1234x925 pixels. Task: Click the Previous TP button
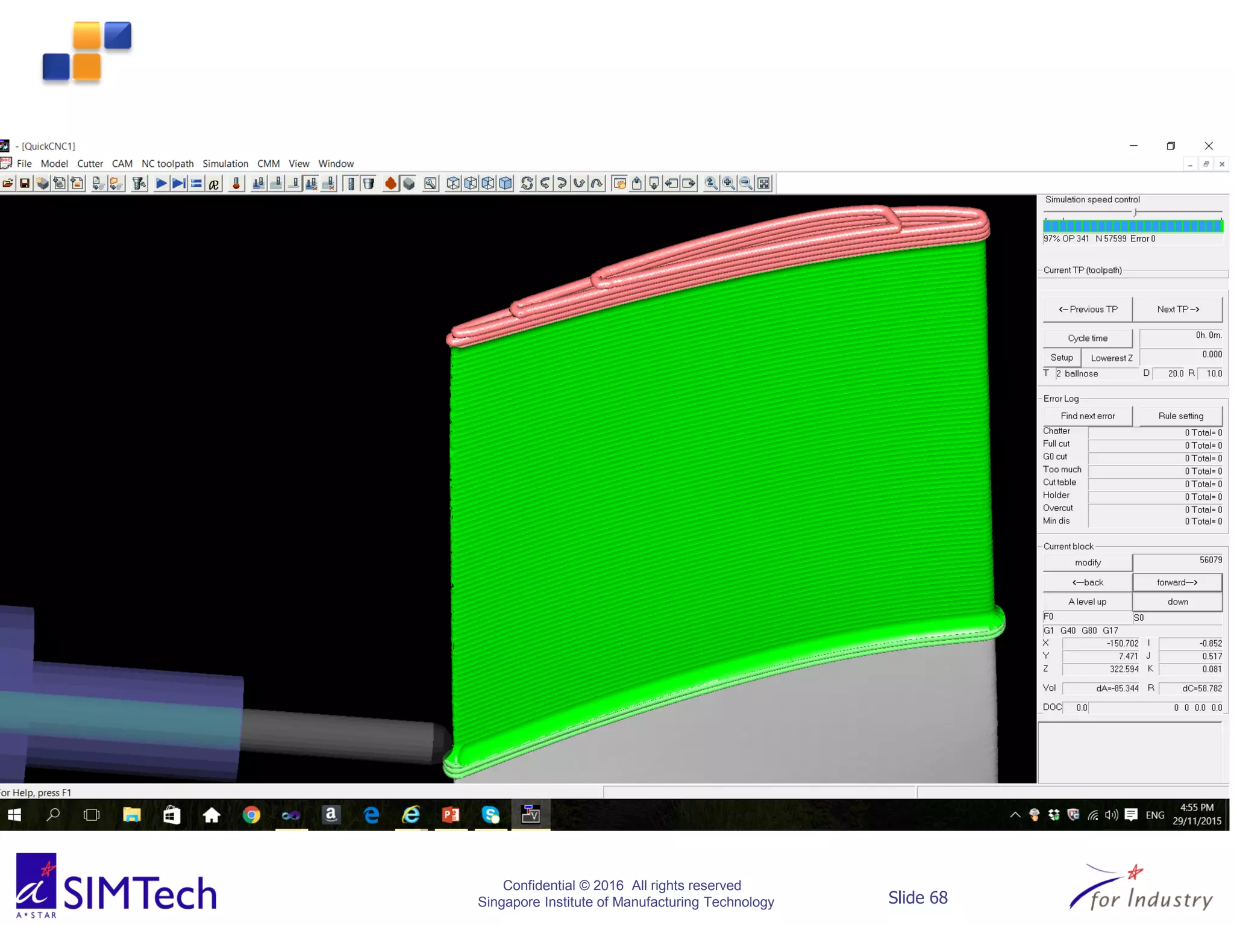(1088, 309)
